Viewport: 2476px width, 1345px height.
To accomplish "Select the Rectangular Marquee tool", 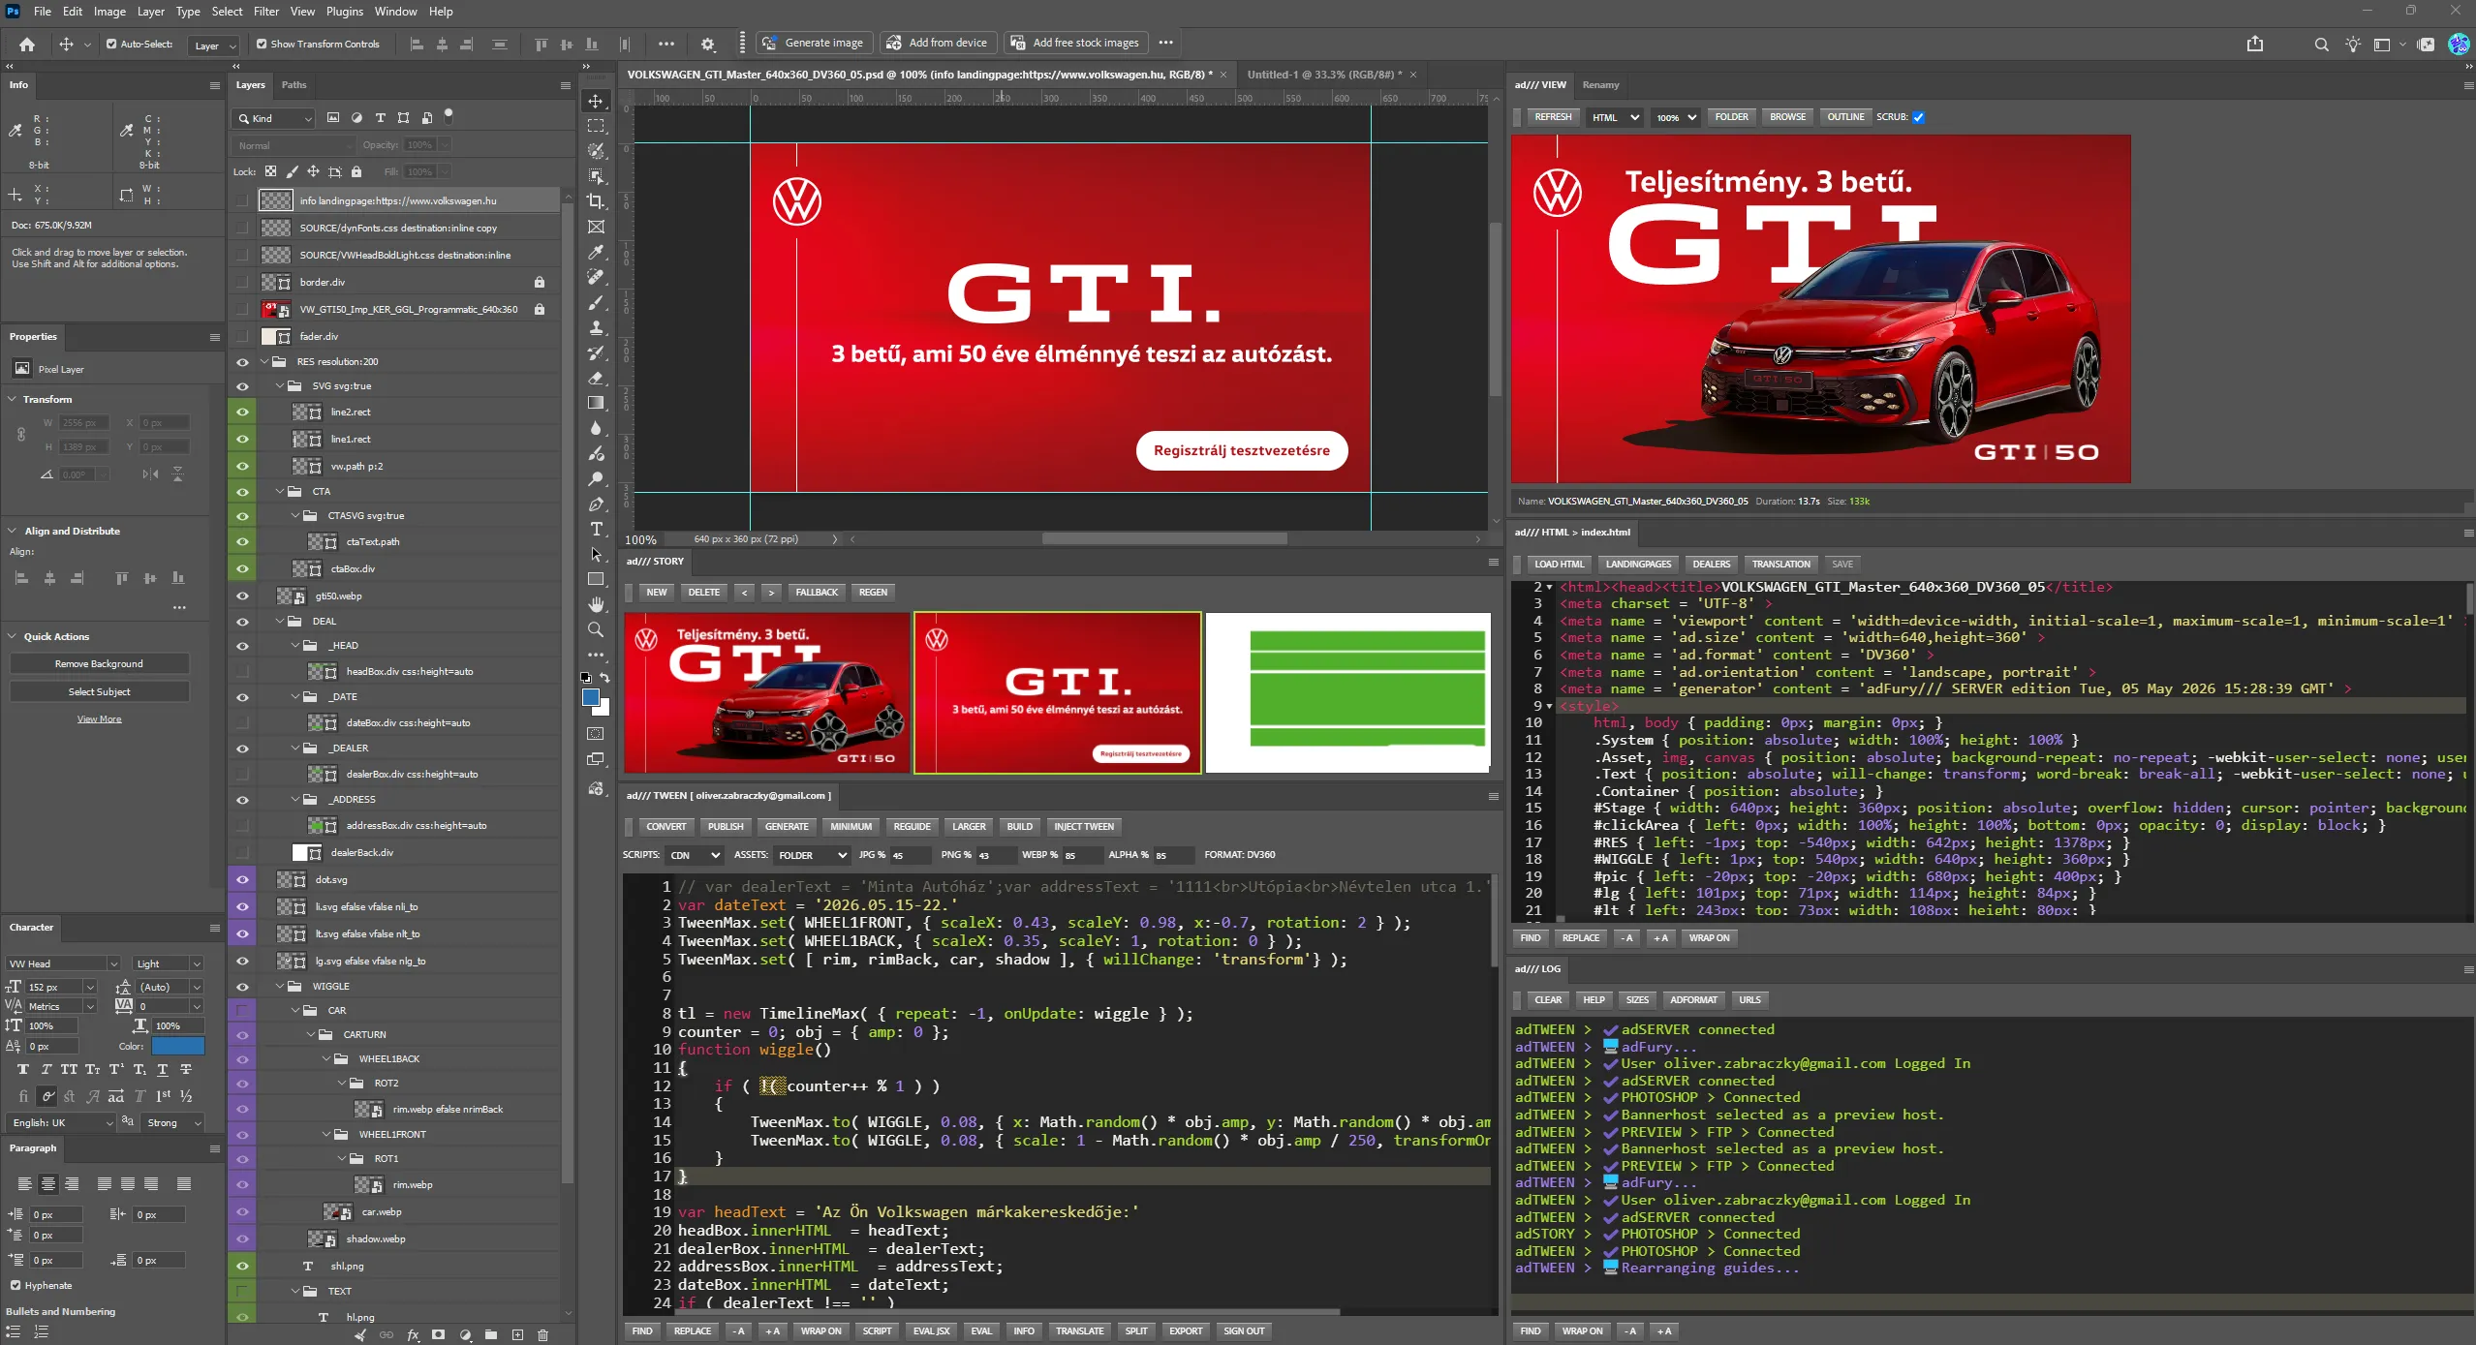I will click(596, 126).
